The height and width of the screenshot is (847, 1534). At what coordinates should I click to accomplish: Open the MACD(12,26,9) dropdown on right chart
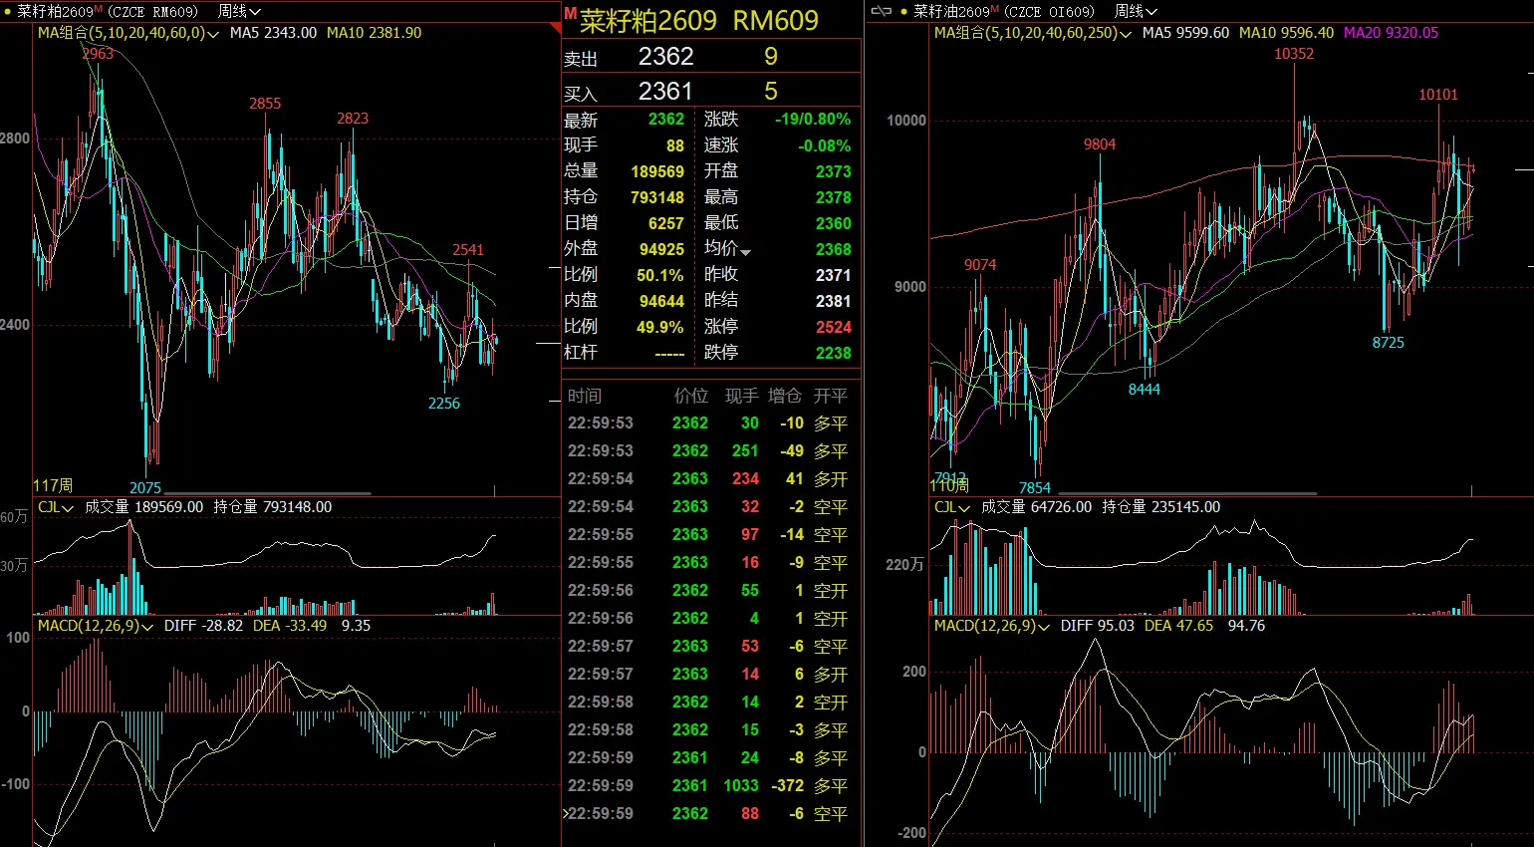pos(1043,627)
